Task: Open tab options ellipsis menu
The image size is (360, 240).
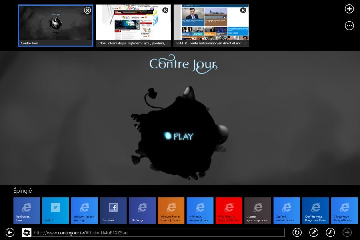Action: 349,26
